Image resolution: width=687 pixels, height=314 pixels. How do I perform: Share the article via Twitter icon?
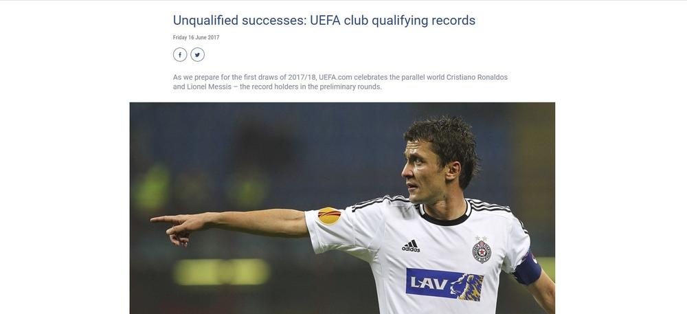pyautogui.click(x=198, y=55)
